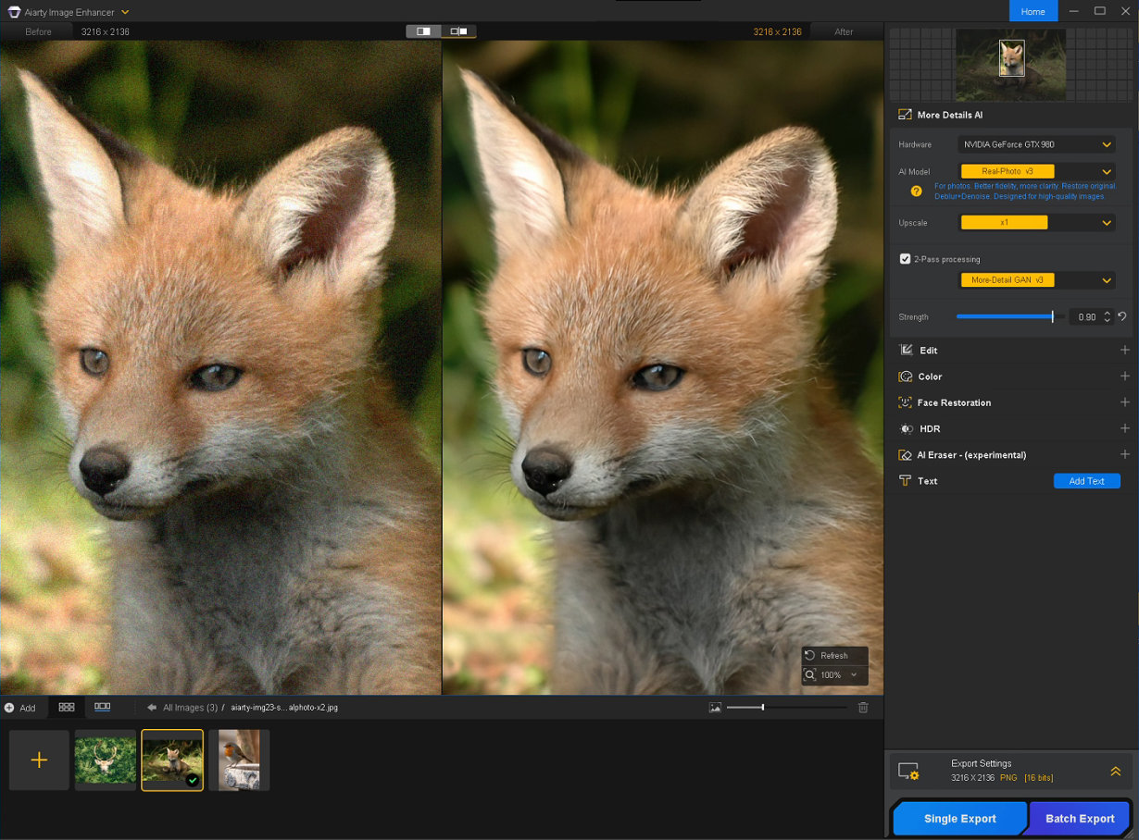Viewport: 1139px width, 840px height.
Task: Expand the Color section with its plus
Action: (1125, 376)
